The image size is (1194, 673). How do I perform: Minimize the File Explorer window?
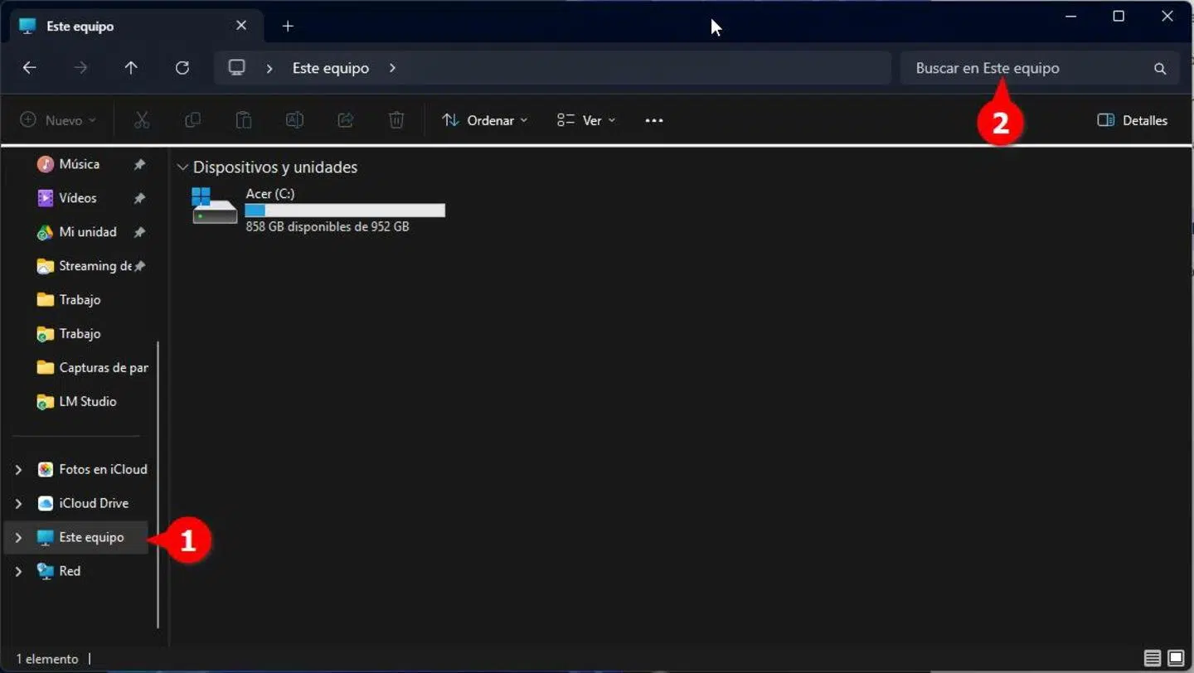tap(1070, 17)
